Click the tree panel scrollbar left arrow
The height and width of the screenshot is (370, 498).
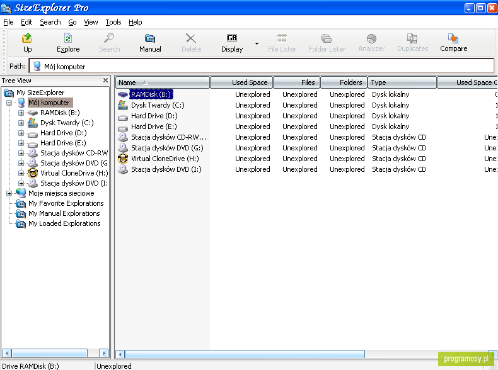click(x=7, y=353)
